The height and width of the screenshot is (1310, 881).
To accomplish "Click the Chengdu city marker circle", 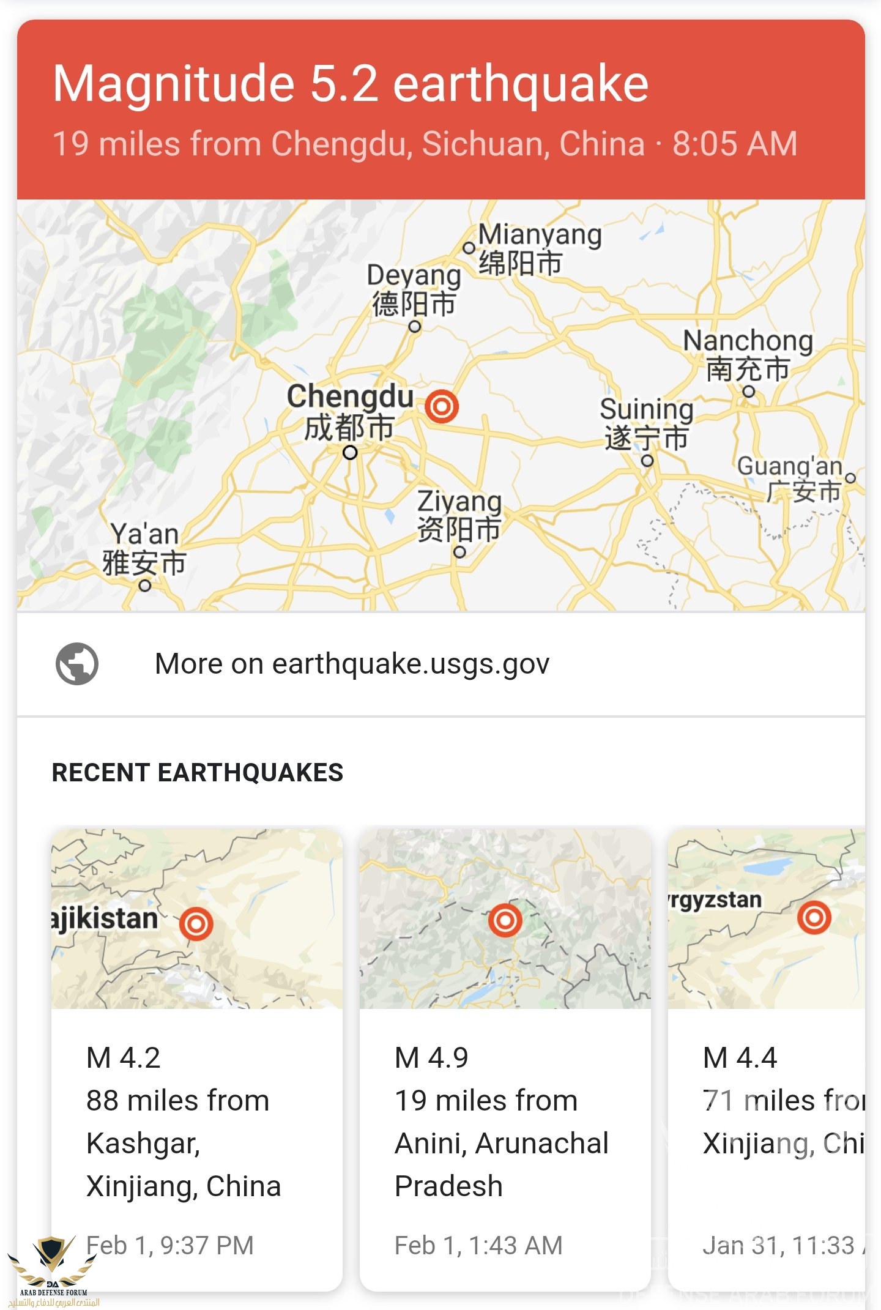I will (350, 453).
